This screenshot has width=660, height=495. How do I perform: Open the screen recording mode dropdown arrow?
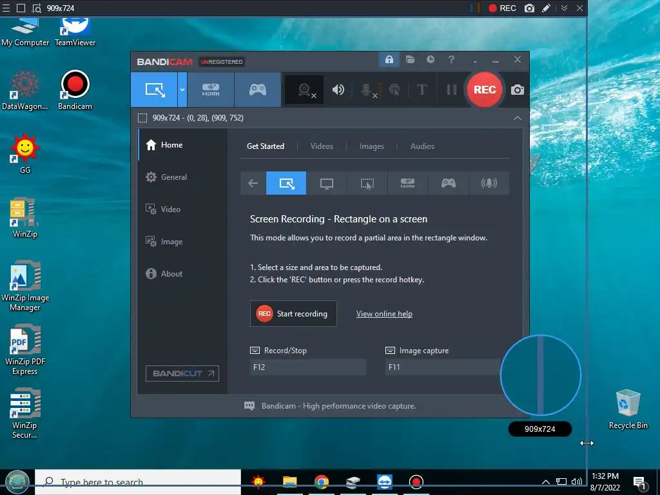(x=182, y=89)
